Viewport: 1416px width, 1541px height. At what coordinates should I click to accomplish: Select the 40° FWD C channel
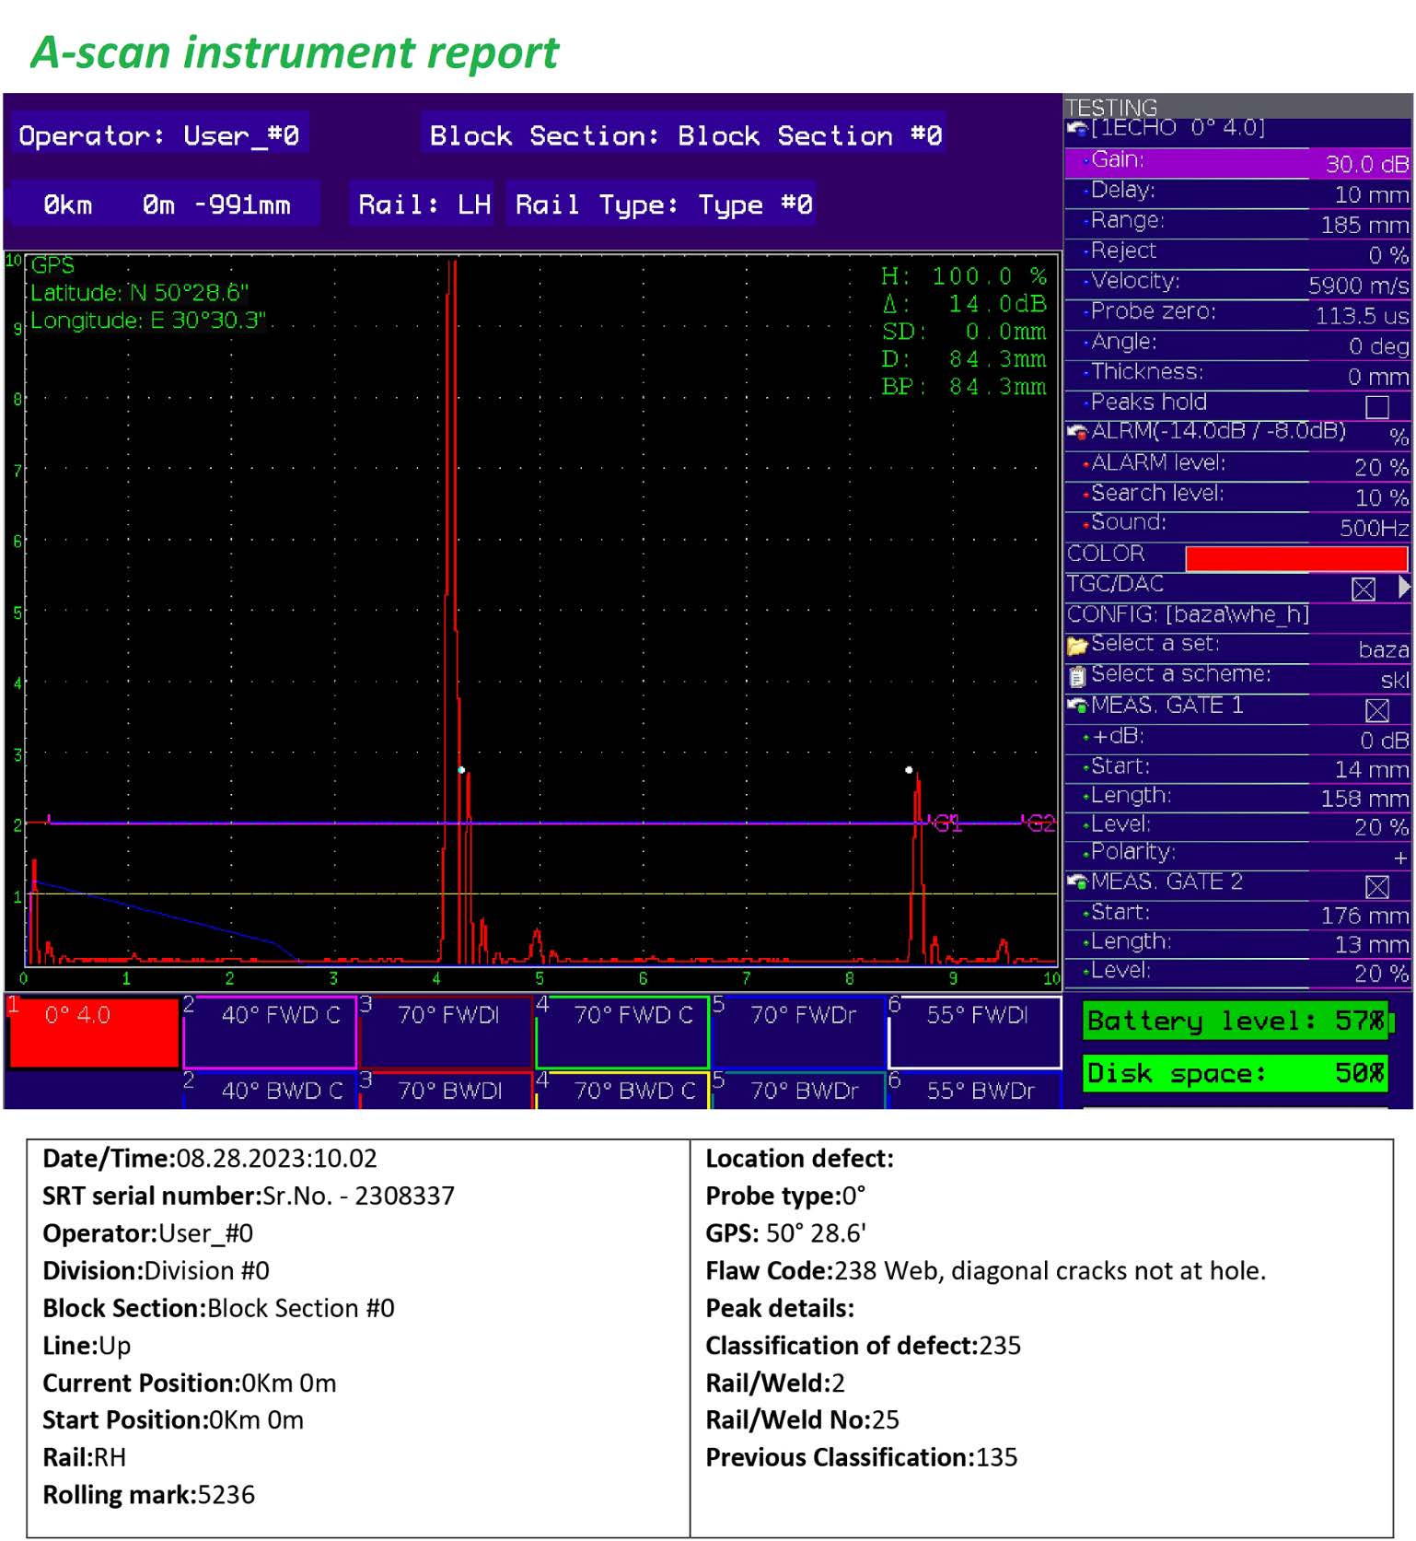coord(270,1032)
